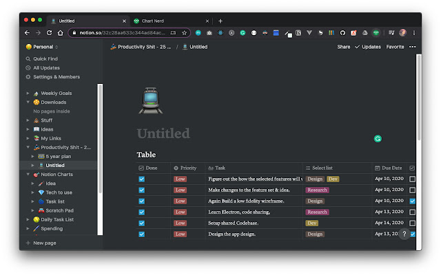Image resolution: width=441 pixels, height=275 pixels.
Task: Click the Dev tag in 'Setup shared Codebase' row
Action: 311,223
